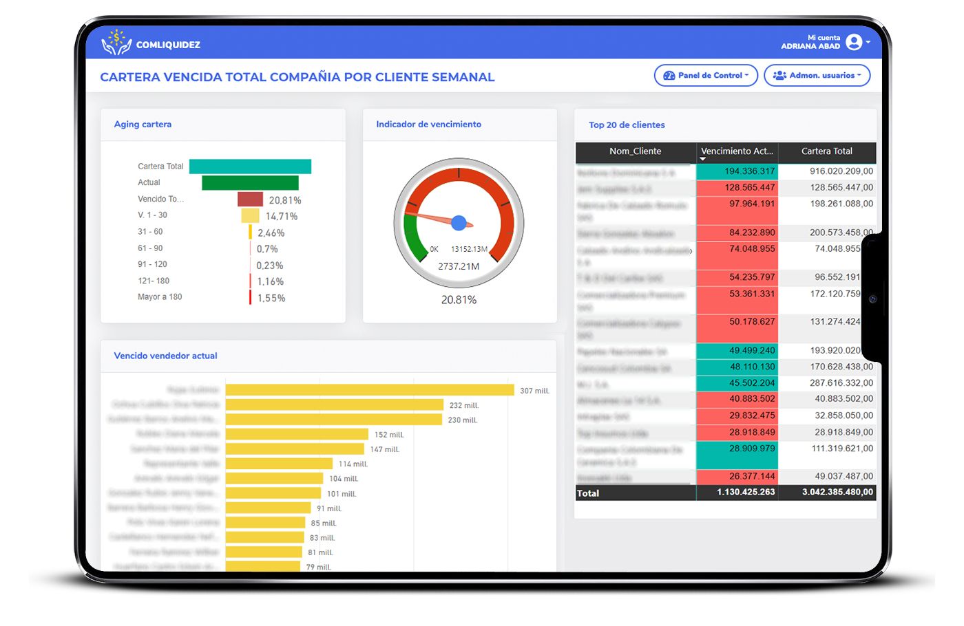The image size is (964, 626).
Task: Click the 0,23% value for 91 - 120
Action: pos(270,266)
